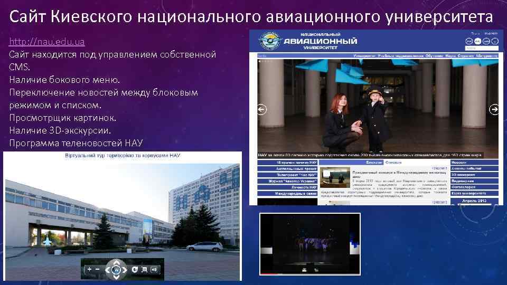Select the fourth round icon in header
The width and height of the screenshot is (507, 285).
click(x=495, y=41)
